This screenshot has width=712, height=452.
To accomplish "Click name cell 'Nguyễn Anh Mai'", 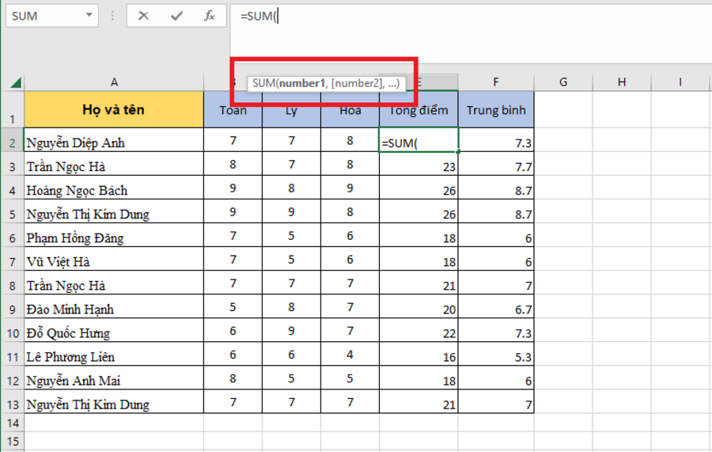I will pyautogui.click(x=113, y=378).
